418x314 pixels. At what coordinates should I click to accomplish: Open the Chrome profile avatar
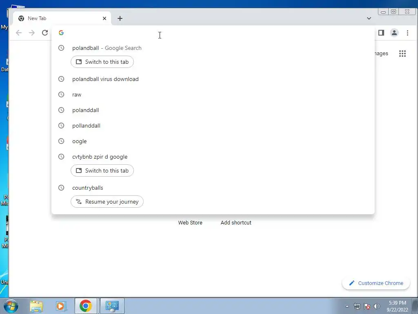point(394,33)
